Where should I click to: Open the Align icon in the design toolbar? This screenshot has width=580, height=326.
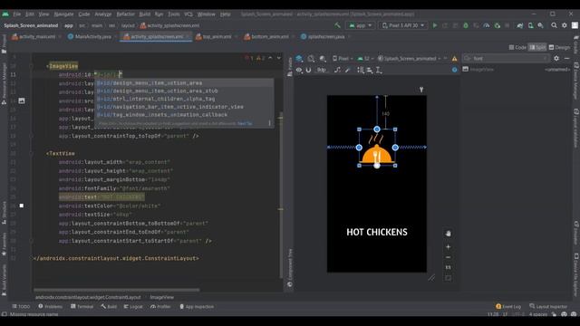[370, 70]
